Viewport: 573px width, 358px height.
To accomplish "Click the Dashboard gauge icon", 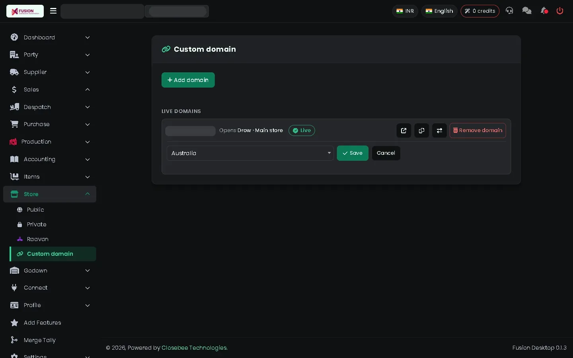I will click(x=14, y=37).
